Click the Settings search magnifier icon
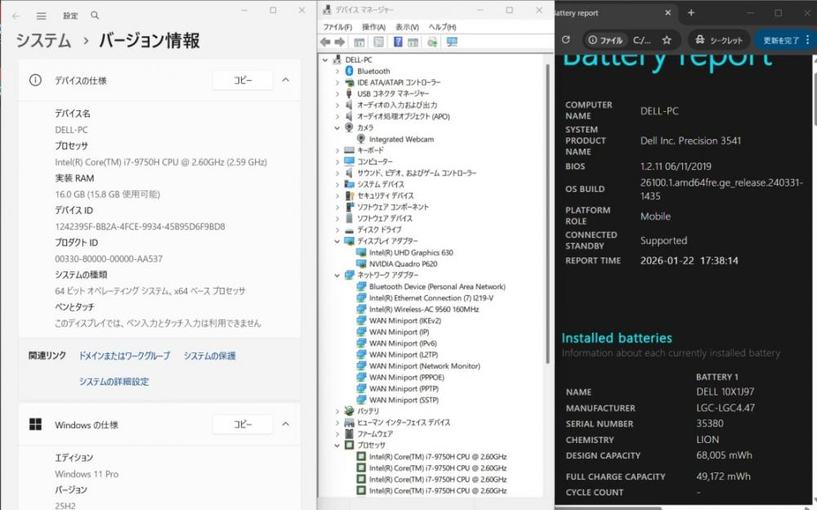Viewport: 817px width, 510px height. point(95,16)
